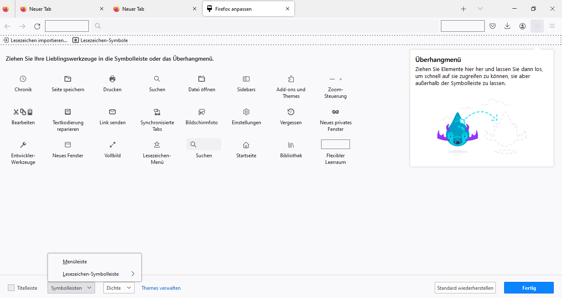
Task: Click the Vergessen icon
Action: click(291, 112)
